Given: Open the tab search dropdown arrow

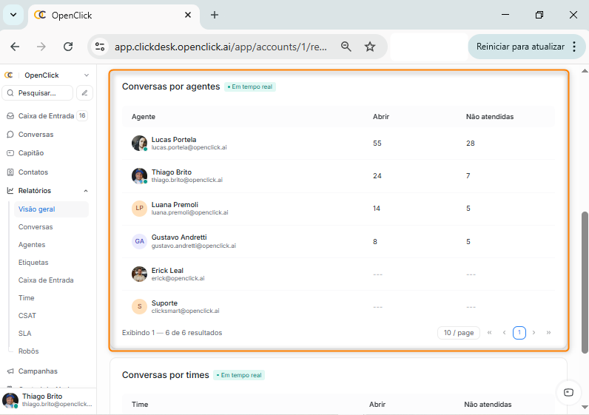Looking at the screenshot, I should pos(13,15).
